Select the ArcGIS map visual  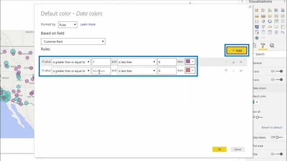click(257, 38)
